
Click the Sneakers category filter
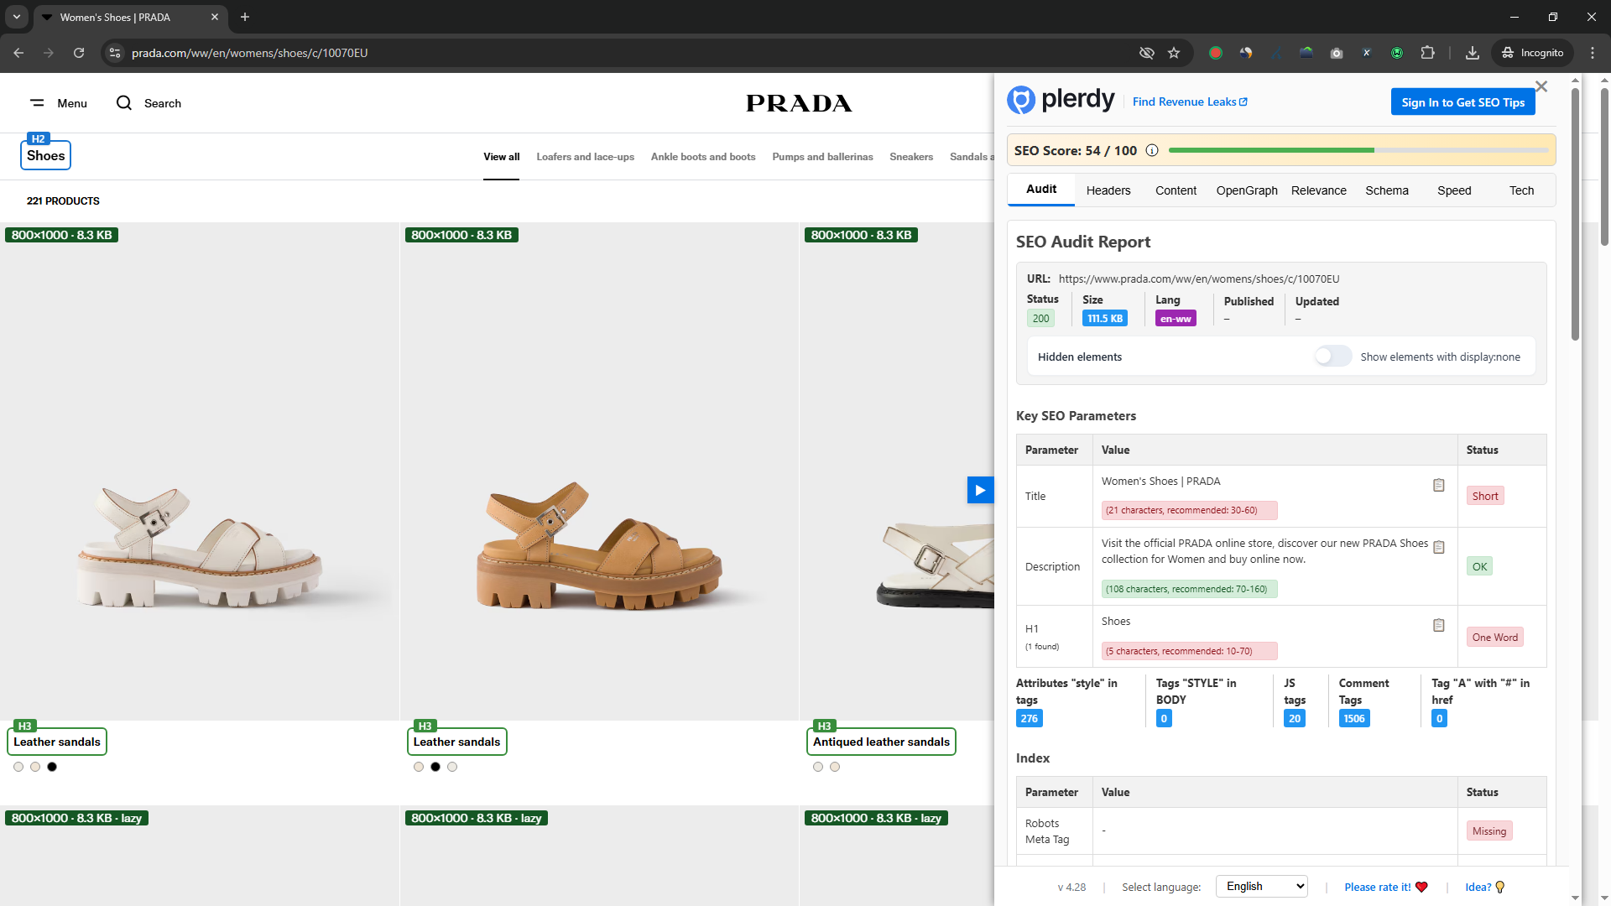(x=910, y=157)
